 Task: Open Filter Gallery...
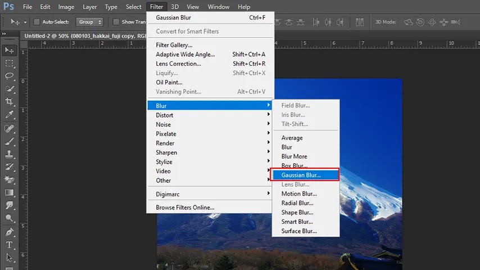click(211, 45)
